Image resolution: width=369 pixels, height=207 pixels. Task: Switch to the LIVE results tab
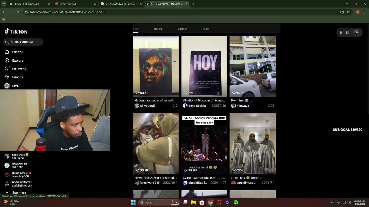tap(206, 29)
